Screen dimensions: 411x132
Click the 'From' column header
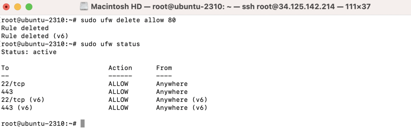click(x=164, y=68)
